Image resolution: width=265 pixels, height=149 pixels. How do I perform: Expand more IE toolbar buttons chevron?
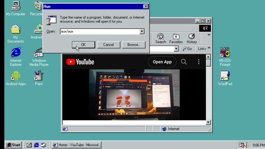pyautogui.click(x=209, y=35)
